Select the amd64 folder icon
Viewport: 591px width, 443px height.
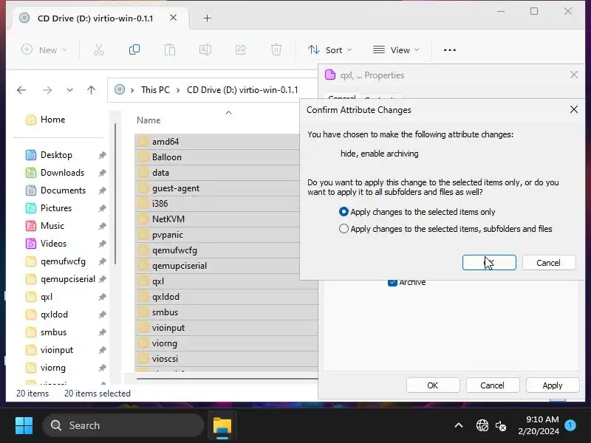[x=143, y=142]
